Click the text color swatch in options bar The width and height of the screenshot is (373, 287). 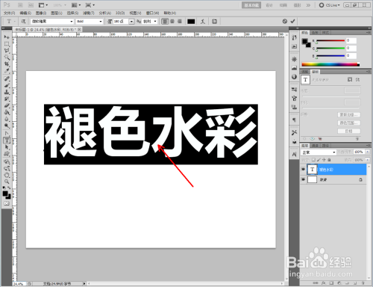(x=191, y=22)
